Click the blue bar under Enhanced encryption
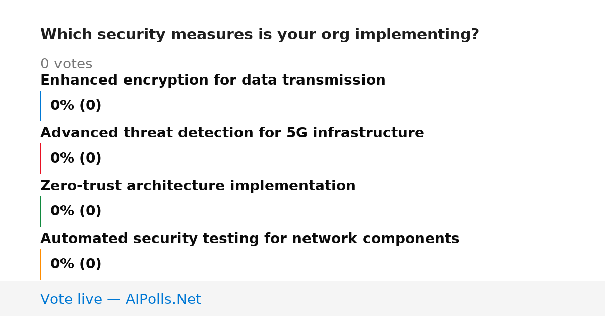Viewport: 605px width, 316px height. click(x=40, y=106)
